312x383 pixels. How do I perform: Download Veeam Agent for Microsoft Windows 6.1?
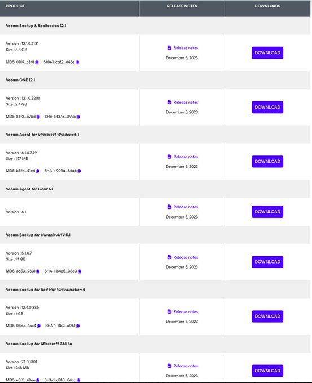[267, 162]
